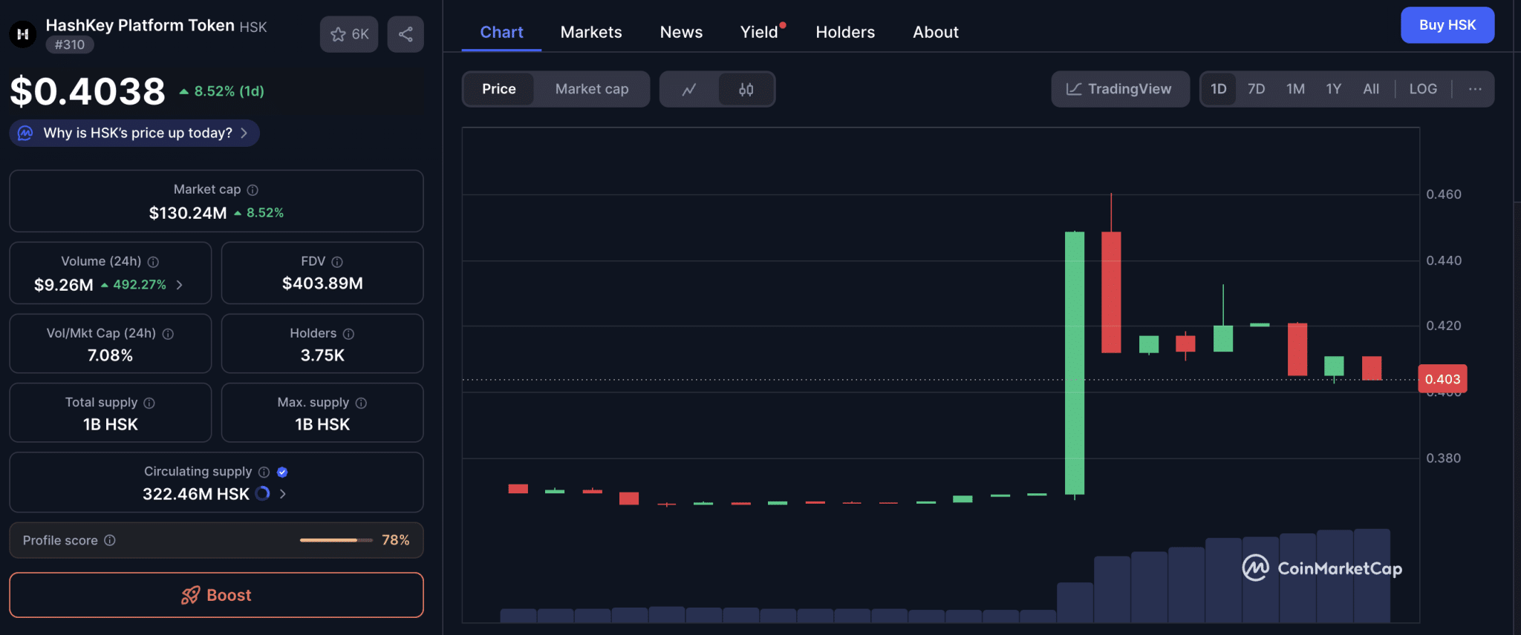Click the Profile score progress bar
The height and width of the screenshot is (635, 1521).
pos(336,540)
